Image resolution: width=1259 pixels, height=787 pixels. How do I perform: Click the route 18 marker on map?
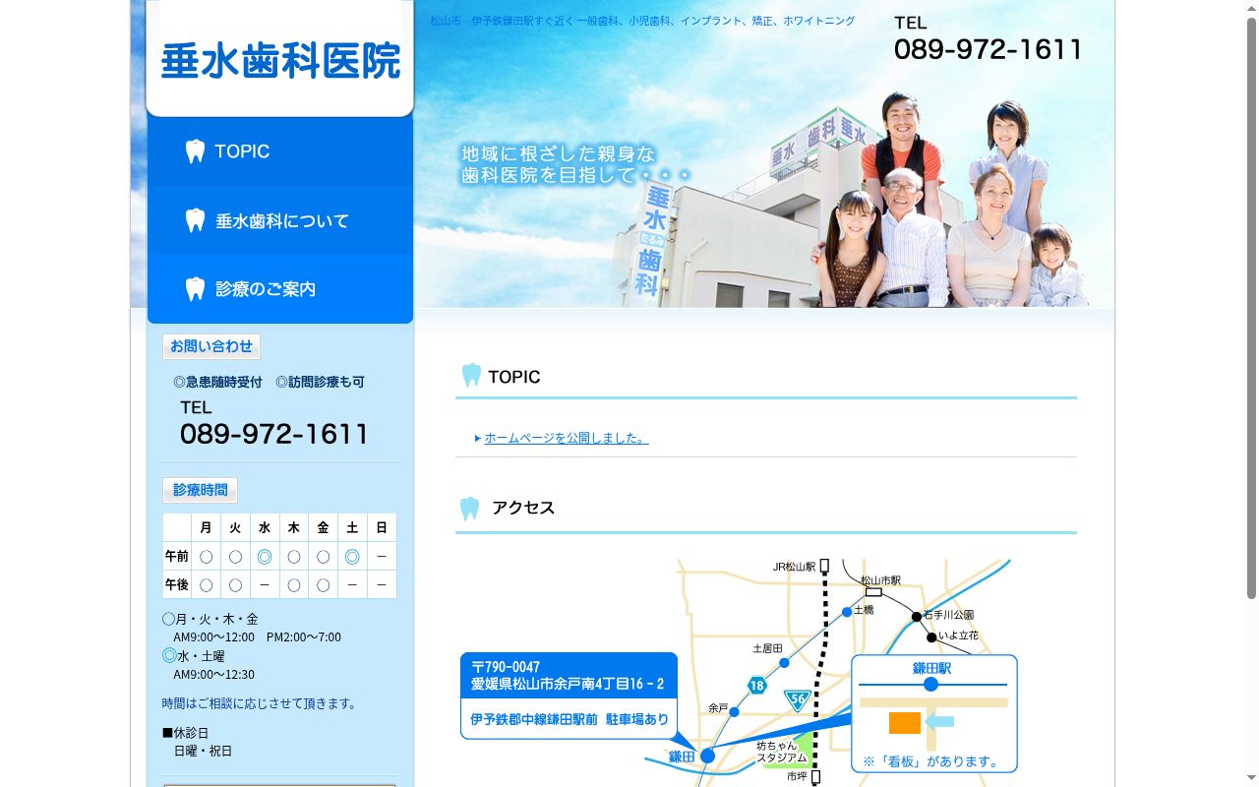(x=755, y=685)
